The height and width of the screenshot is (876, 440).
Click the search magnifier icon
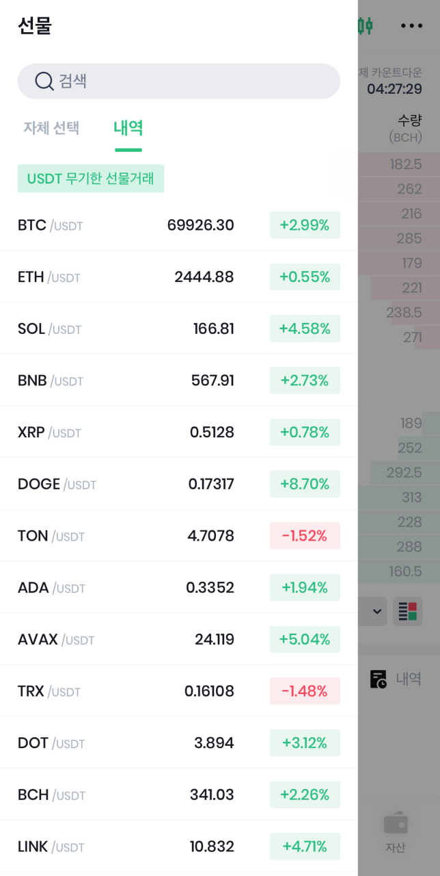(44, 81)
